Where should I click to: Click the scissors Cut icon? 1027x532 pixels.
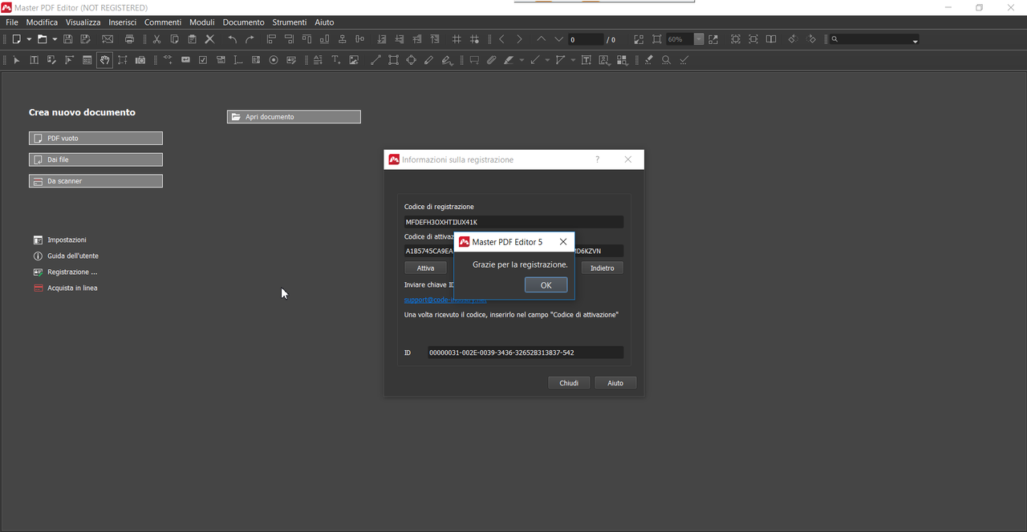pyautogui.click(x=156, y=39)
